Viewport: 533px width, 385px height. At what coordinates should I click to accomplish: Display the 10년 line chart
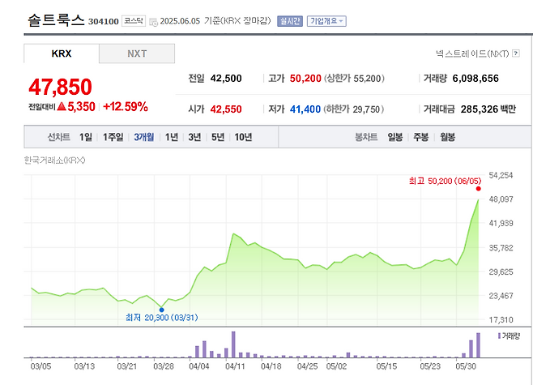pyautogui.click(x=243, y=137)
